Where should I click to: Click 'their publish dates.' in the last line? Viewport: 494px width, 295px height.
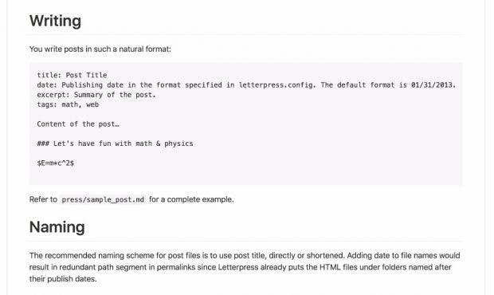click(x=63, y=279)
